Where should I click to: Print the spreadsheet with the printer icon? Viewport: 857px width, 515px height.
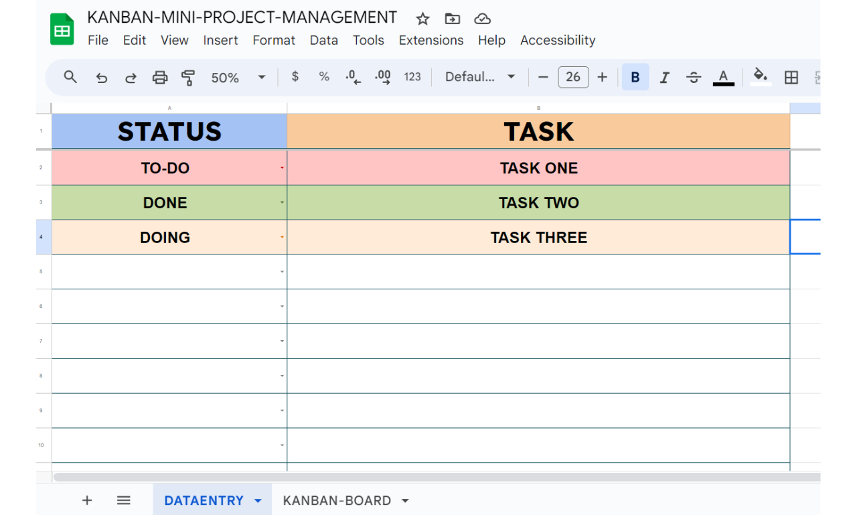159,78
